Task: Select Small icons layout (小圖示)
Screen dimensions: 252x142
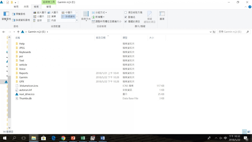Action: [39, 16]
